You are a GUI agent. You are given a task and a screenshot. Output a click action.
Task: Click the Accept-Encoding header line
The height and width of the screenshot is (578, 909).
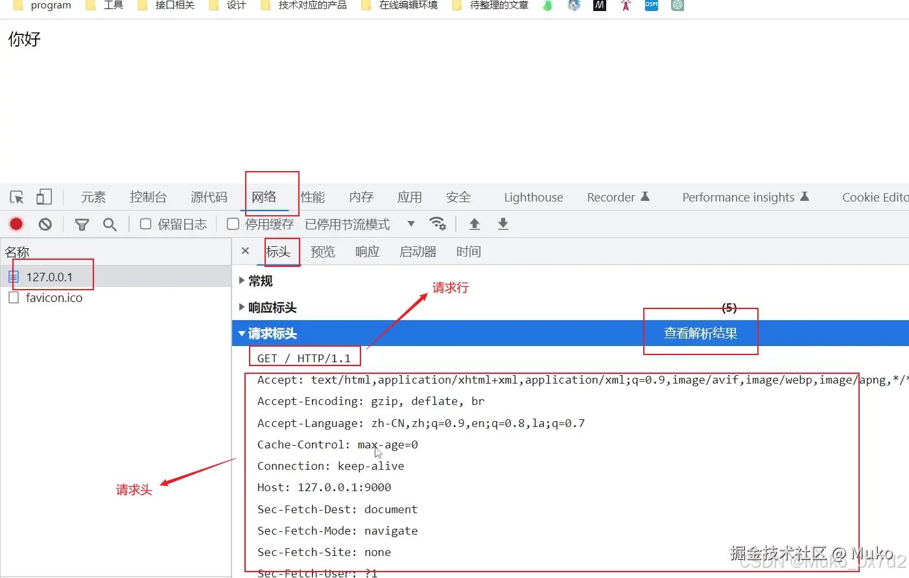(x=371, y=401)
